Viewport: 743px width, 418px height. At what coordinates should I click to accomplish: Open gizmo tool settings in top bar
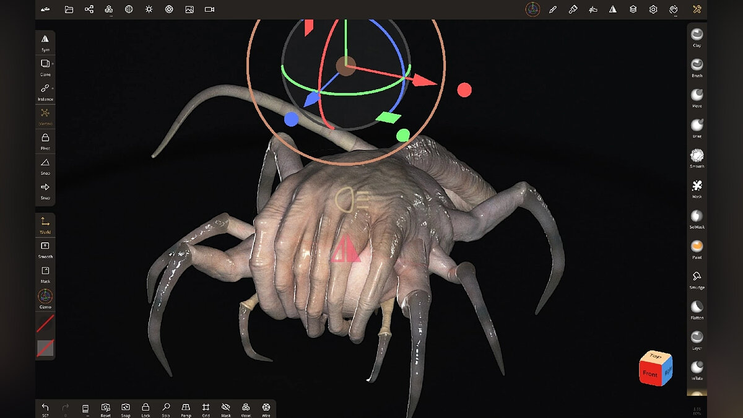[x=532, y=9]
